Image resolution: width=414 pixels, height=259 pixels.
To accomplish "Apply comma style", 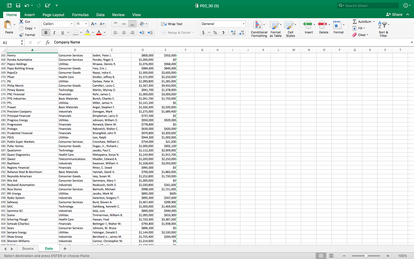I will click(x=223, y=33).
